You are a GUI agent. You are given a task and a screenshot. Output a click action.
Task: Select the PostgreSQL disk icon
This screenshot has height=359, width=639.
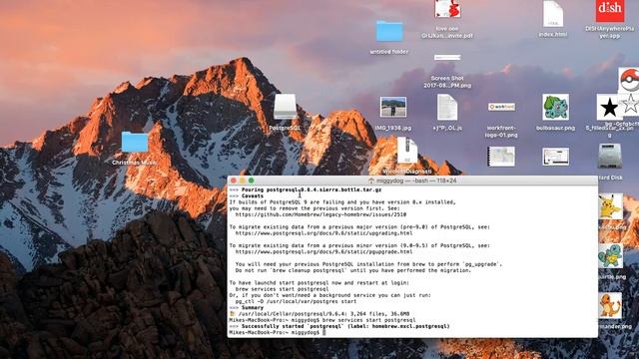click(x=285, y=107)
